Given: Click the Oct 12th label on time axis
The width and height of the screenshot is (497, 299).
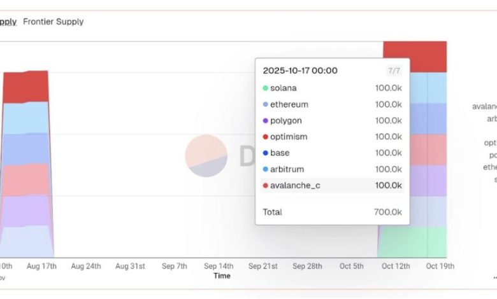Looking at the screenshot, I should [x=395, y=266].
